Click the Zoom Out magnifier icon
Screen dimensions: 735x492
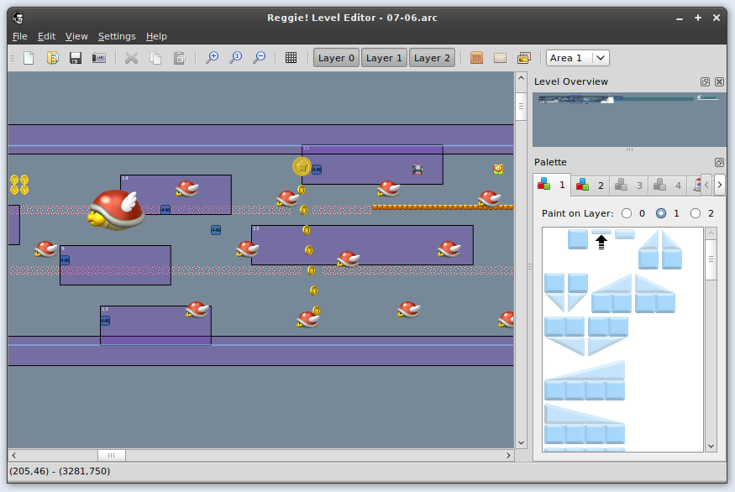pyautogui.click(x=260, y=58)
